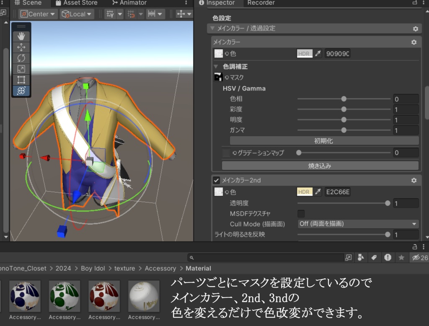Select the Rect transform tool
The height and width of the screenshot is (326, 429).
click(x=21, y=80)
